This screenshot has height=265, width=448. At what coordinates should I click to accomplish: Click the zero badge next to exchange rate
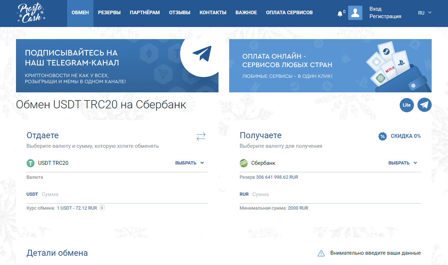pyautogui.click(x=102, y=208)
